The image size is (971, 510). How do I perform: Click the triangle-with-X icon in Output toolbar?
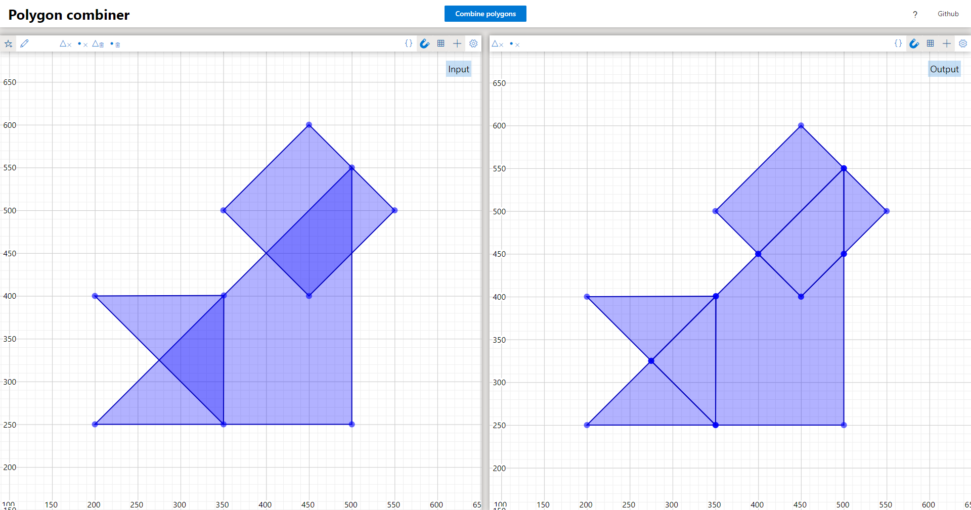click(498, 44)
